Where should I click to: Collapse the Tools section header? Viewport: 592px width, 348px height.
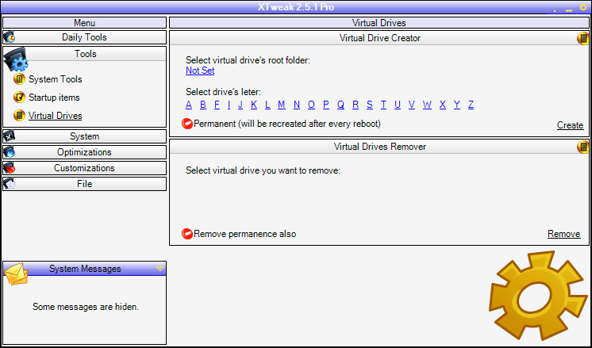tap(86, 54)
